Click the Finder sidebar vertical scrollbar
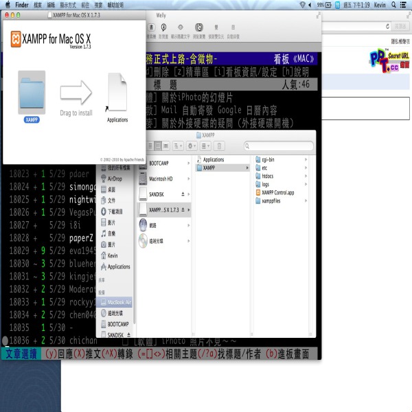The height and width of the screenshot is (412, 412). pos(135,244)
